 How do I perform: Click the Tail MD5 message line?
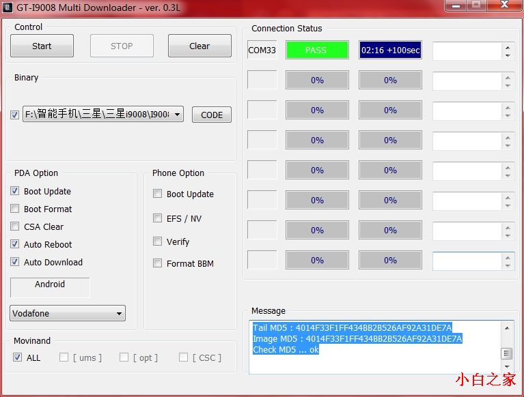[353, 327]
